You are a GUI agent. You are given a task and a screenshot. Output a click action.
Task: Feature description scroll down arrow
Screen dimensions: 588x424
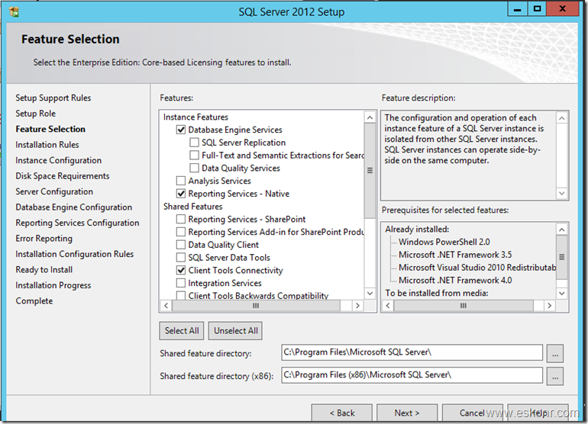click(x=561, y=193)
